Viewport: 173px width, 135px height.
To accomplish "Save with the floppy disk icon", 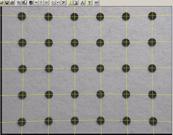I will click(x=7, y=3).
